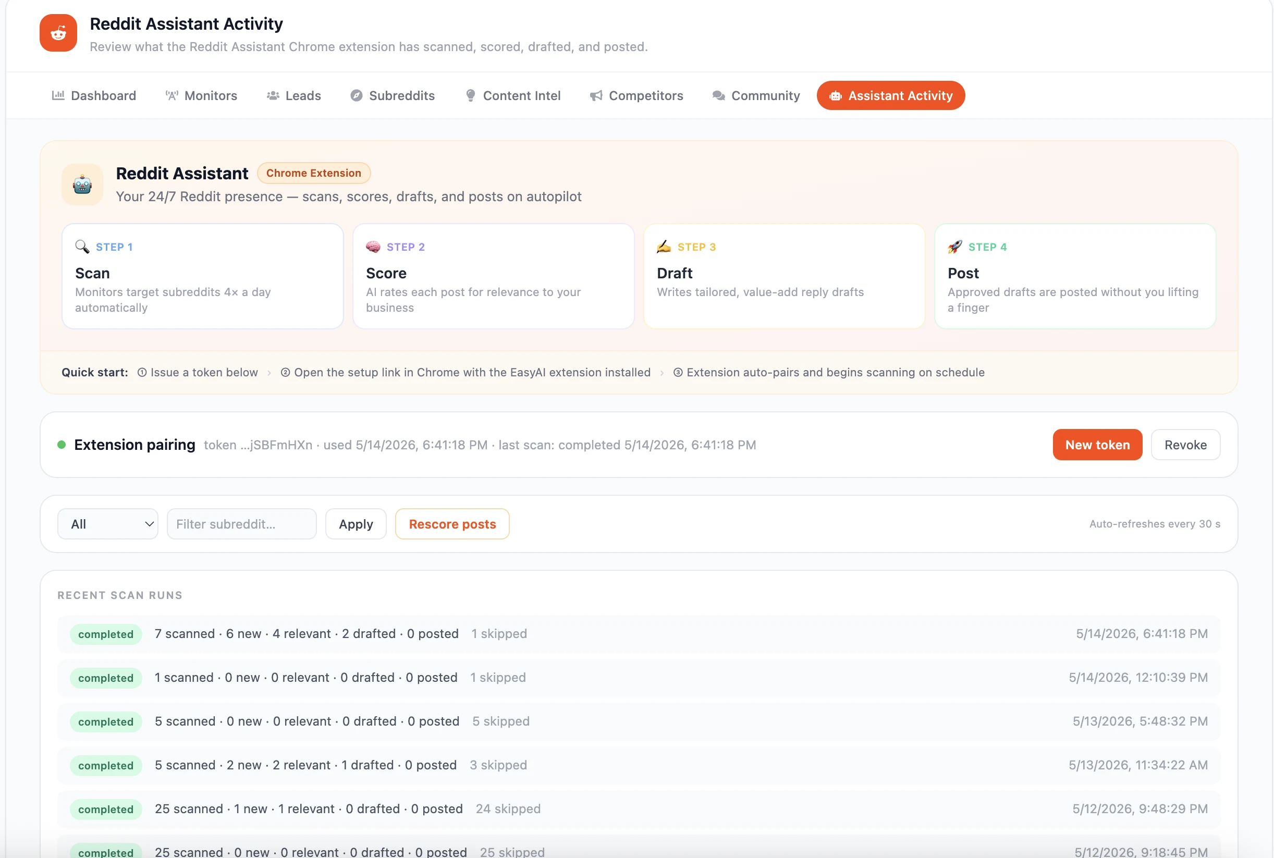Click the 'Reddit Assistant Activity' page title
The image size is (1274, 858).
coord(186,23)
